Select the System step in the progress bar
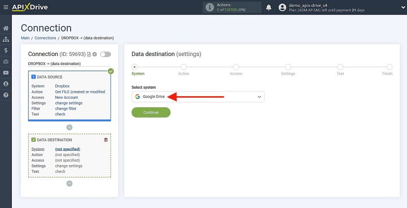 (x=135, y=67)
